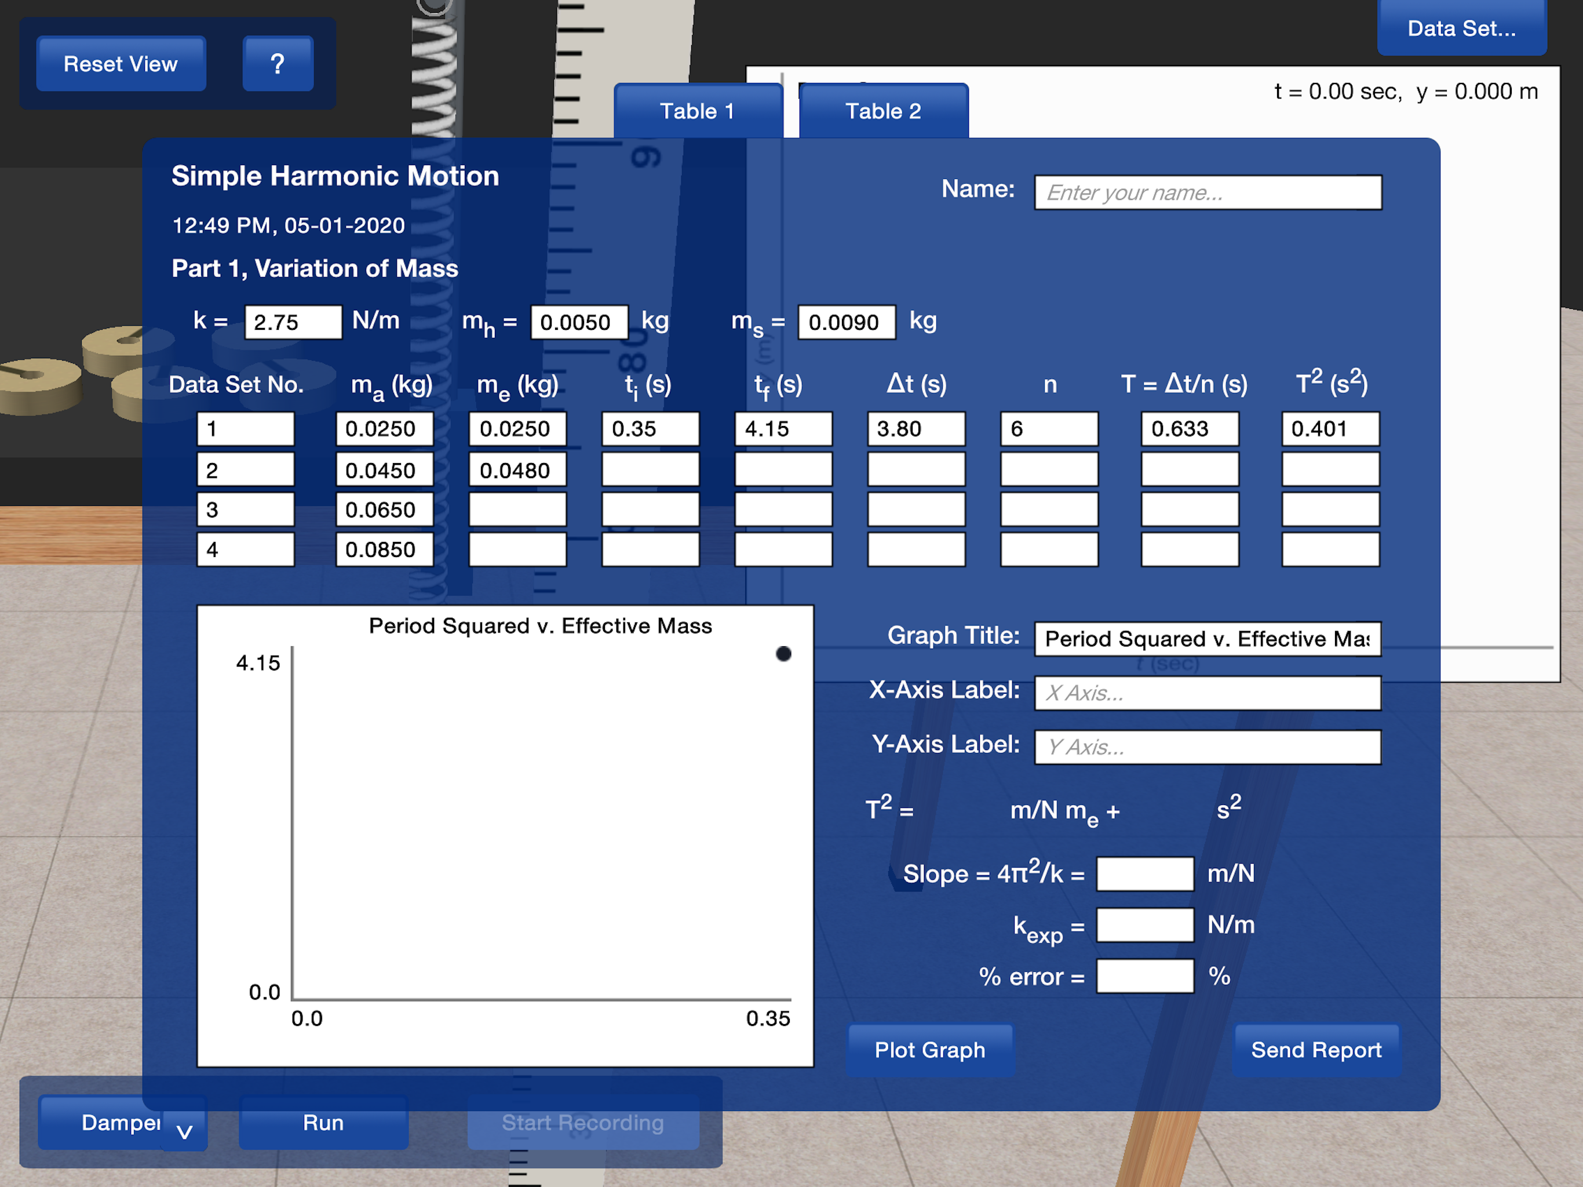The width and height of the screenshot is (1583, 1187).
Task: Click the Reset View button
Action: 121,64
